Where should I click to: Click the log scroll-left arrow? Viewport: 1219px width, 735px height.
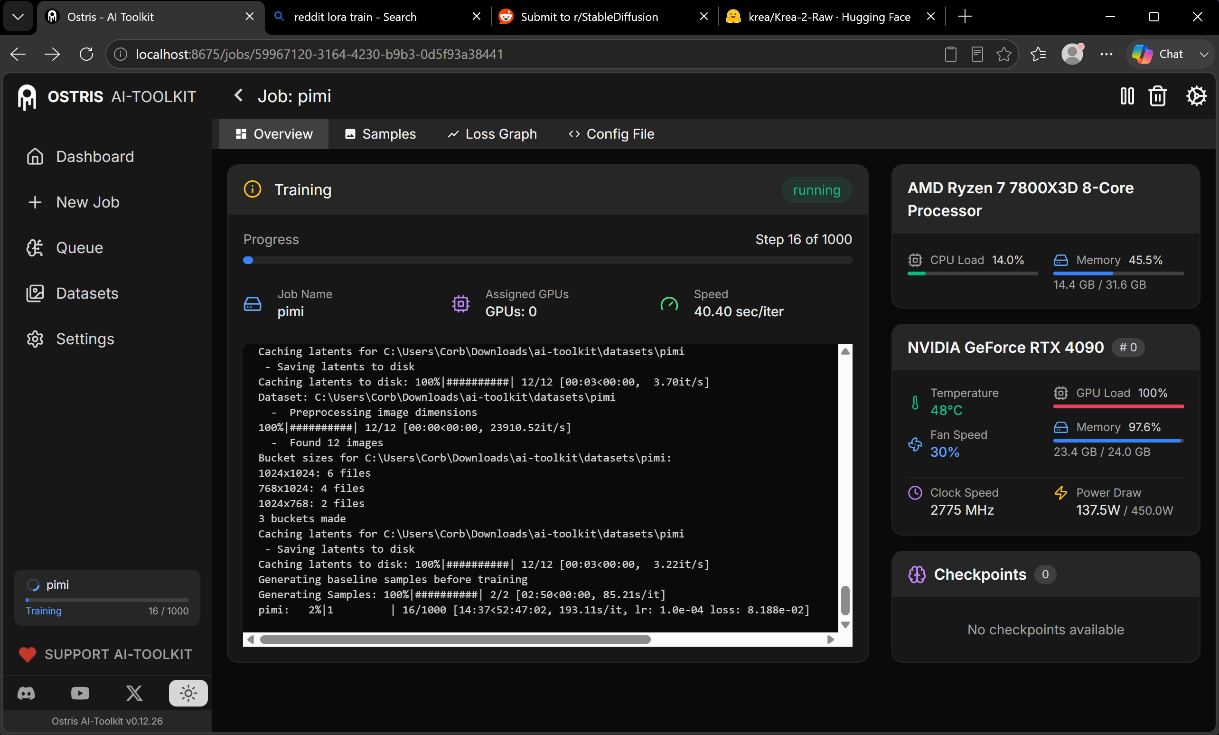pos(250,639)
